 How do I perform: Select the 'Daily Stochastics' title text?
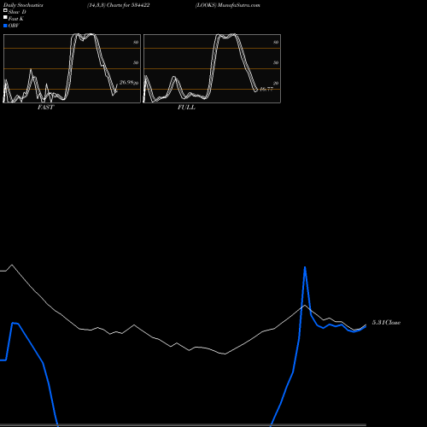(23, 5)
